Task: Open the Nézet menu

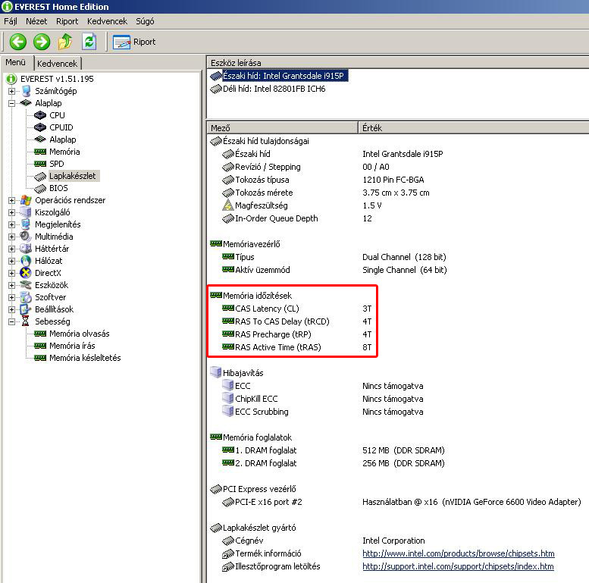Action: click(x=36, y=21)
